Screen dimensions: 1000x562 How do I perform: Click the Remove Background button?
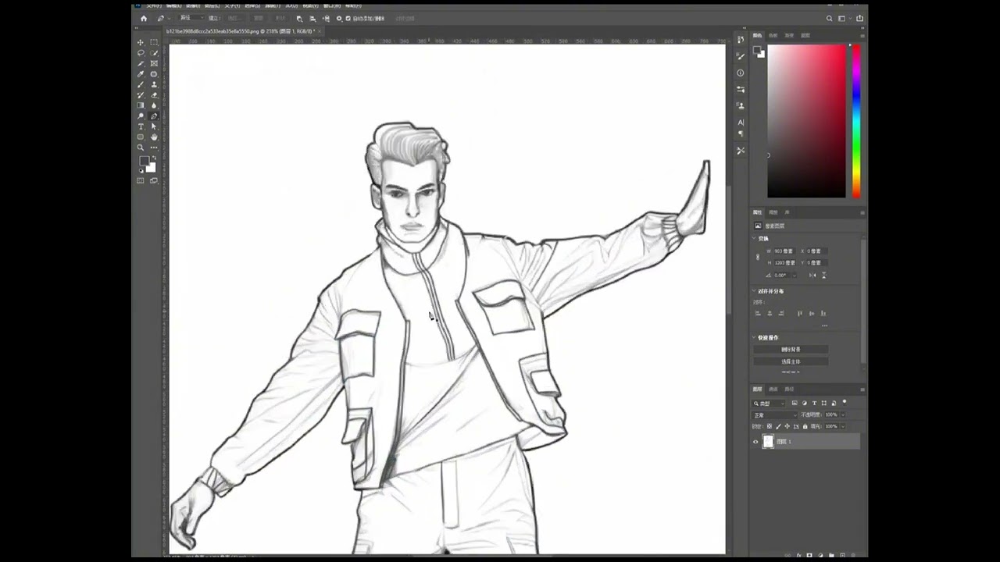791,350
